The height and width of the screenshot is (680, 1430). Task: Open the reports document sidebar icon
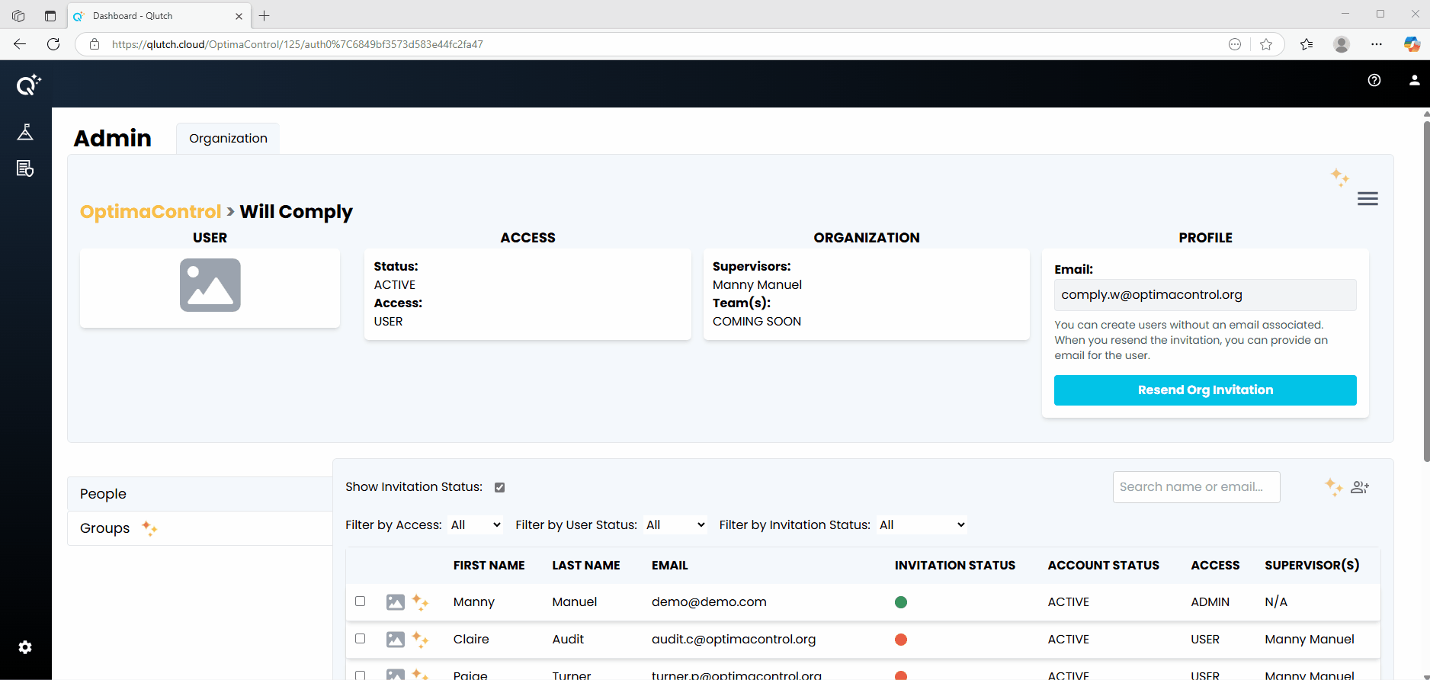[25, 168]
